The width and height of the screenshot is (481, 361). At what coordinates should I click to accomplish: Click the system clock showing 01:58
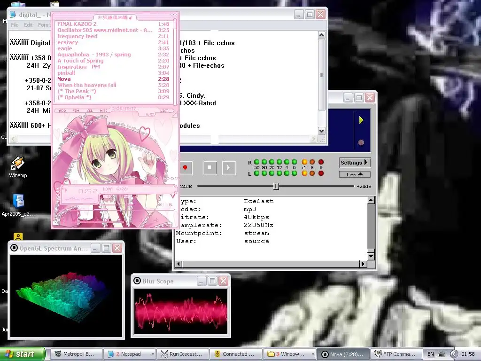[468, 354]
